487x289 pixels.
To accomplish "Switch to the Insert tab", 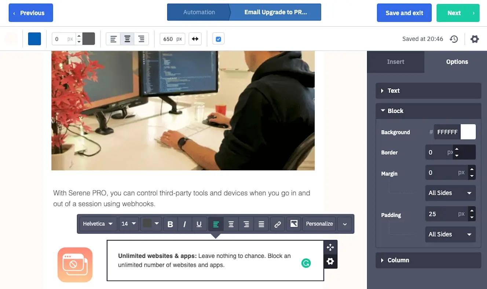I will (x=395, y=62).
